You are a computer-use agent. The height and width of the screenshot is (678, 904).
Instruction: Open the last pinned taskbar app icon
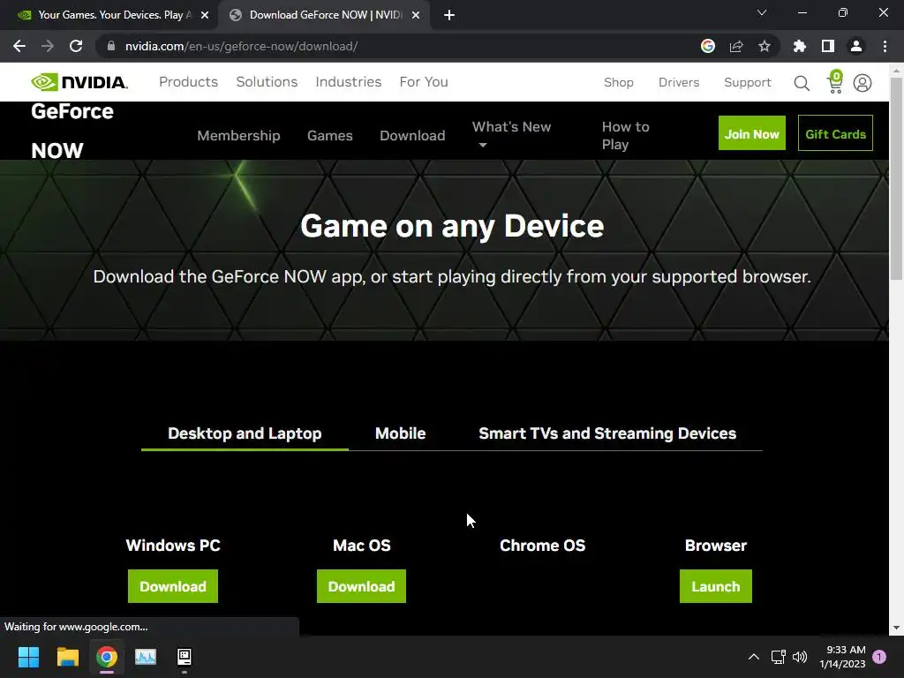(x=185, y=657)
